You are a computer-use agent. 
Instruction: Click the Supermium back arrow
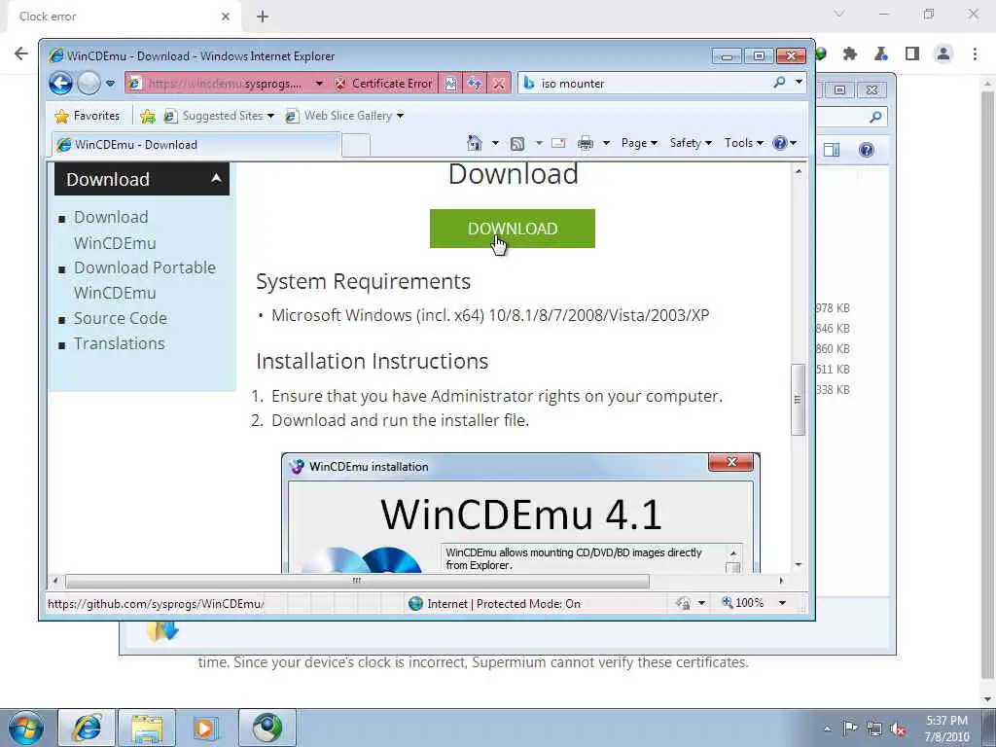21,53
